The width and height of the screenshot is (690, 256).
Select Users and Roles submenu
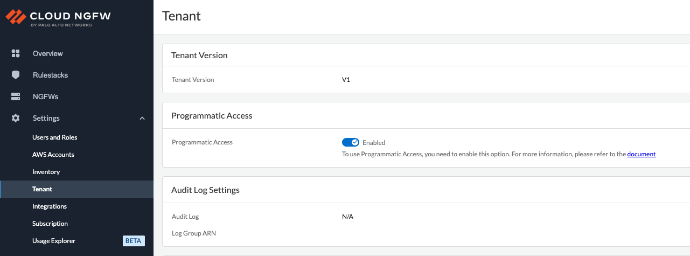[x=54, y=137]
